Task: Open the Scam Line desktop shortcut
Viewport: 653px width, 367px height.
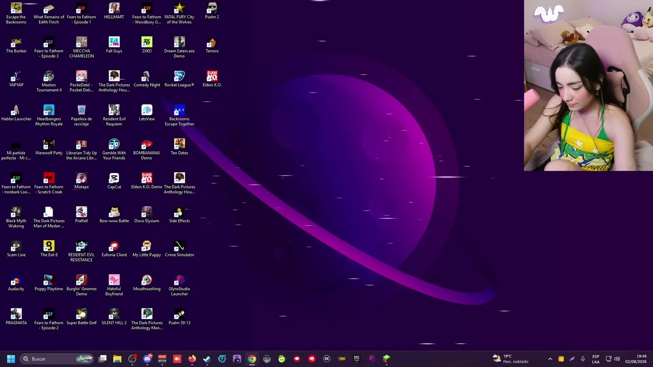Action: point(16,249)
